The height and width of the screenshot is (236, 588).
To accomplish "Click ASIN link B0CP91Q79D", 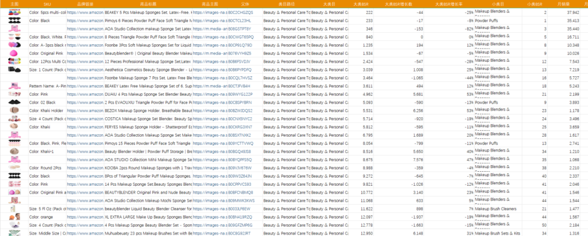I will click(240, 45).
